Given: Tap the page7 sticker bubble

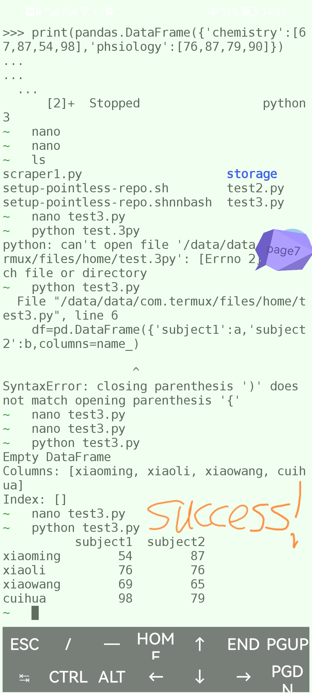Looking at the screenshot, I should pyautogui.click(x=283, y=251).
